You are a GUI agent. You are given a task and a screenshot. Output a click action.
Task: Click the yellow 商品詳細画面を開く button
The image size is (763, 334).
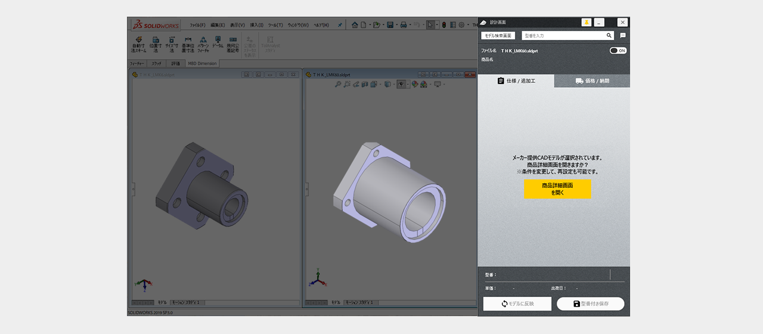click(557, 189)
